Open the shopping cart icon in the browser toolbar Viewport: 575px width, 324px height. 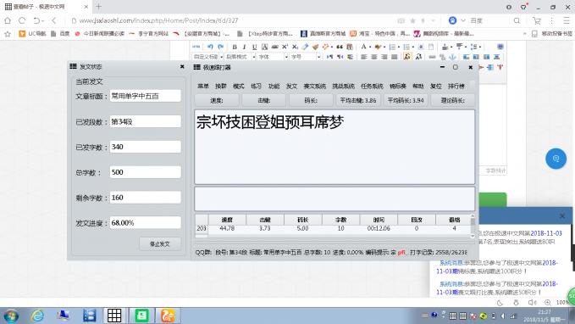click(537, 20)
